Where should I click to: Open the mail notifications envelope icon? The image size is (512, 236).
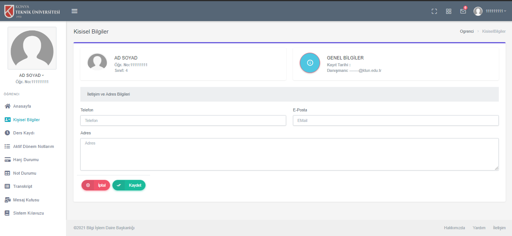(x=463, y=11)
